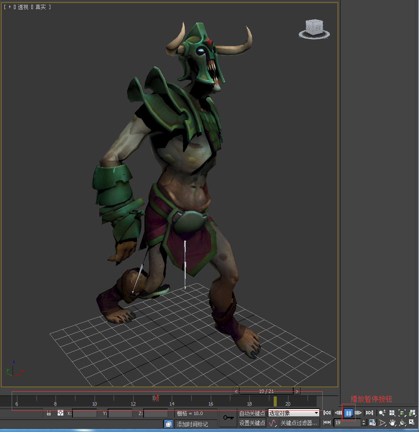Open the Time Configuration dialog icon
The height and width of the screenshot is (432, 419).
click(x=373, y=423)
